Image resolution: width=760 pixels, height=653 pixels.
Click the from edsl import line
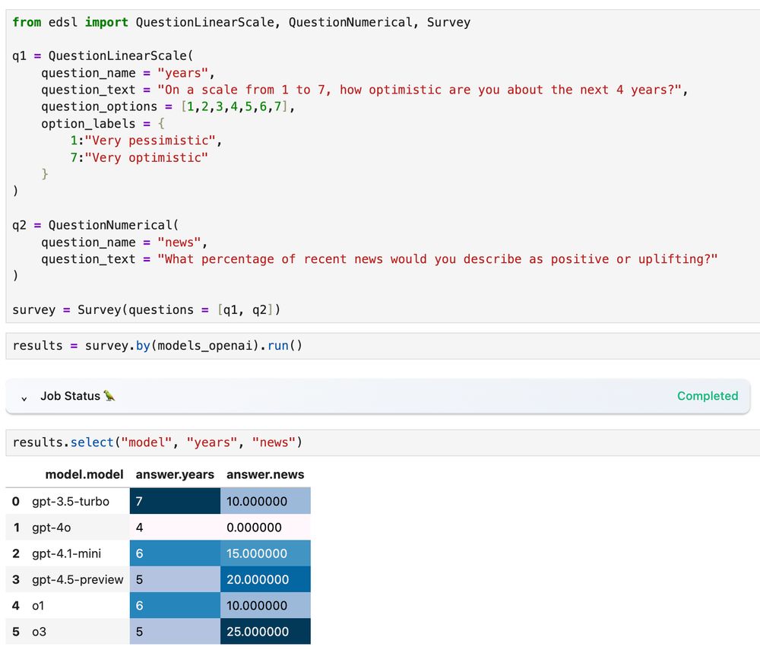[x=242, y=22]
